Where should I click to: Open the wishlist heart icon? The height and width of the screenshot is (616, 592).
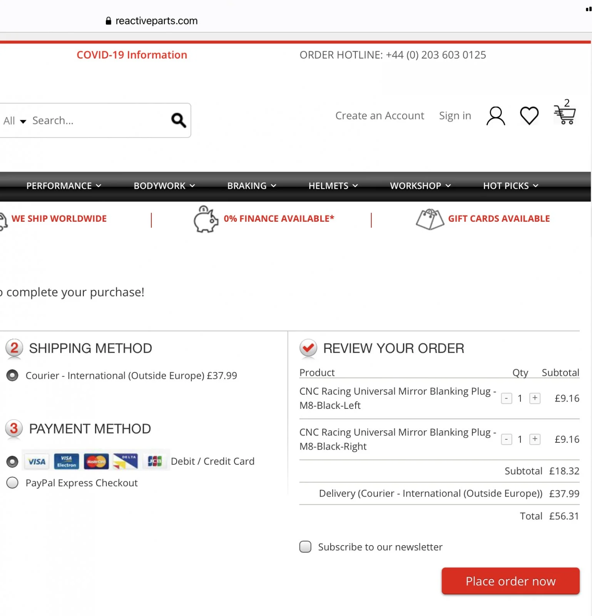click(529, 115)
